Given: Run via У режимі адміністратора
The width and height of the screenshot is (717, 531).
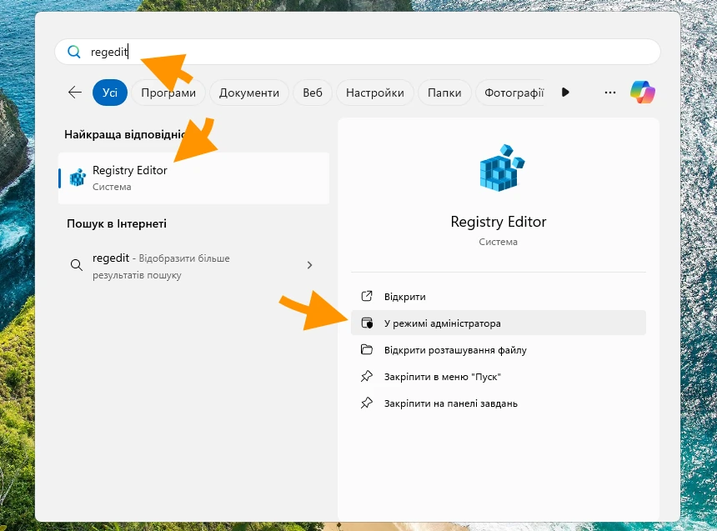Looking at the screenshot, I should tap(499, 323).
